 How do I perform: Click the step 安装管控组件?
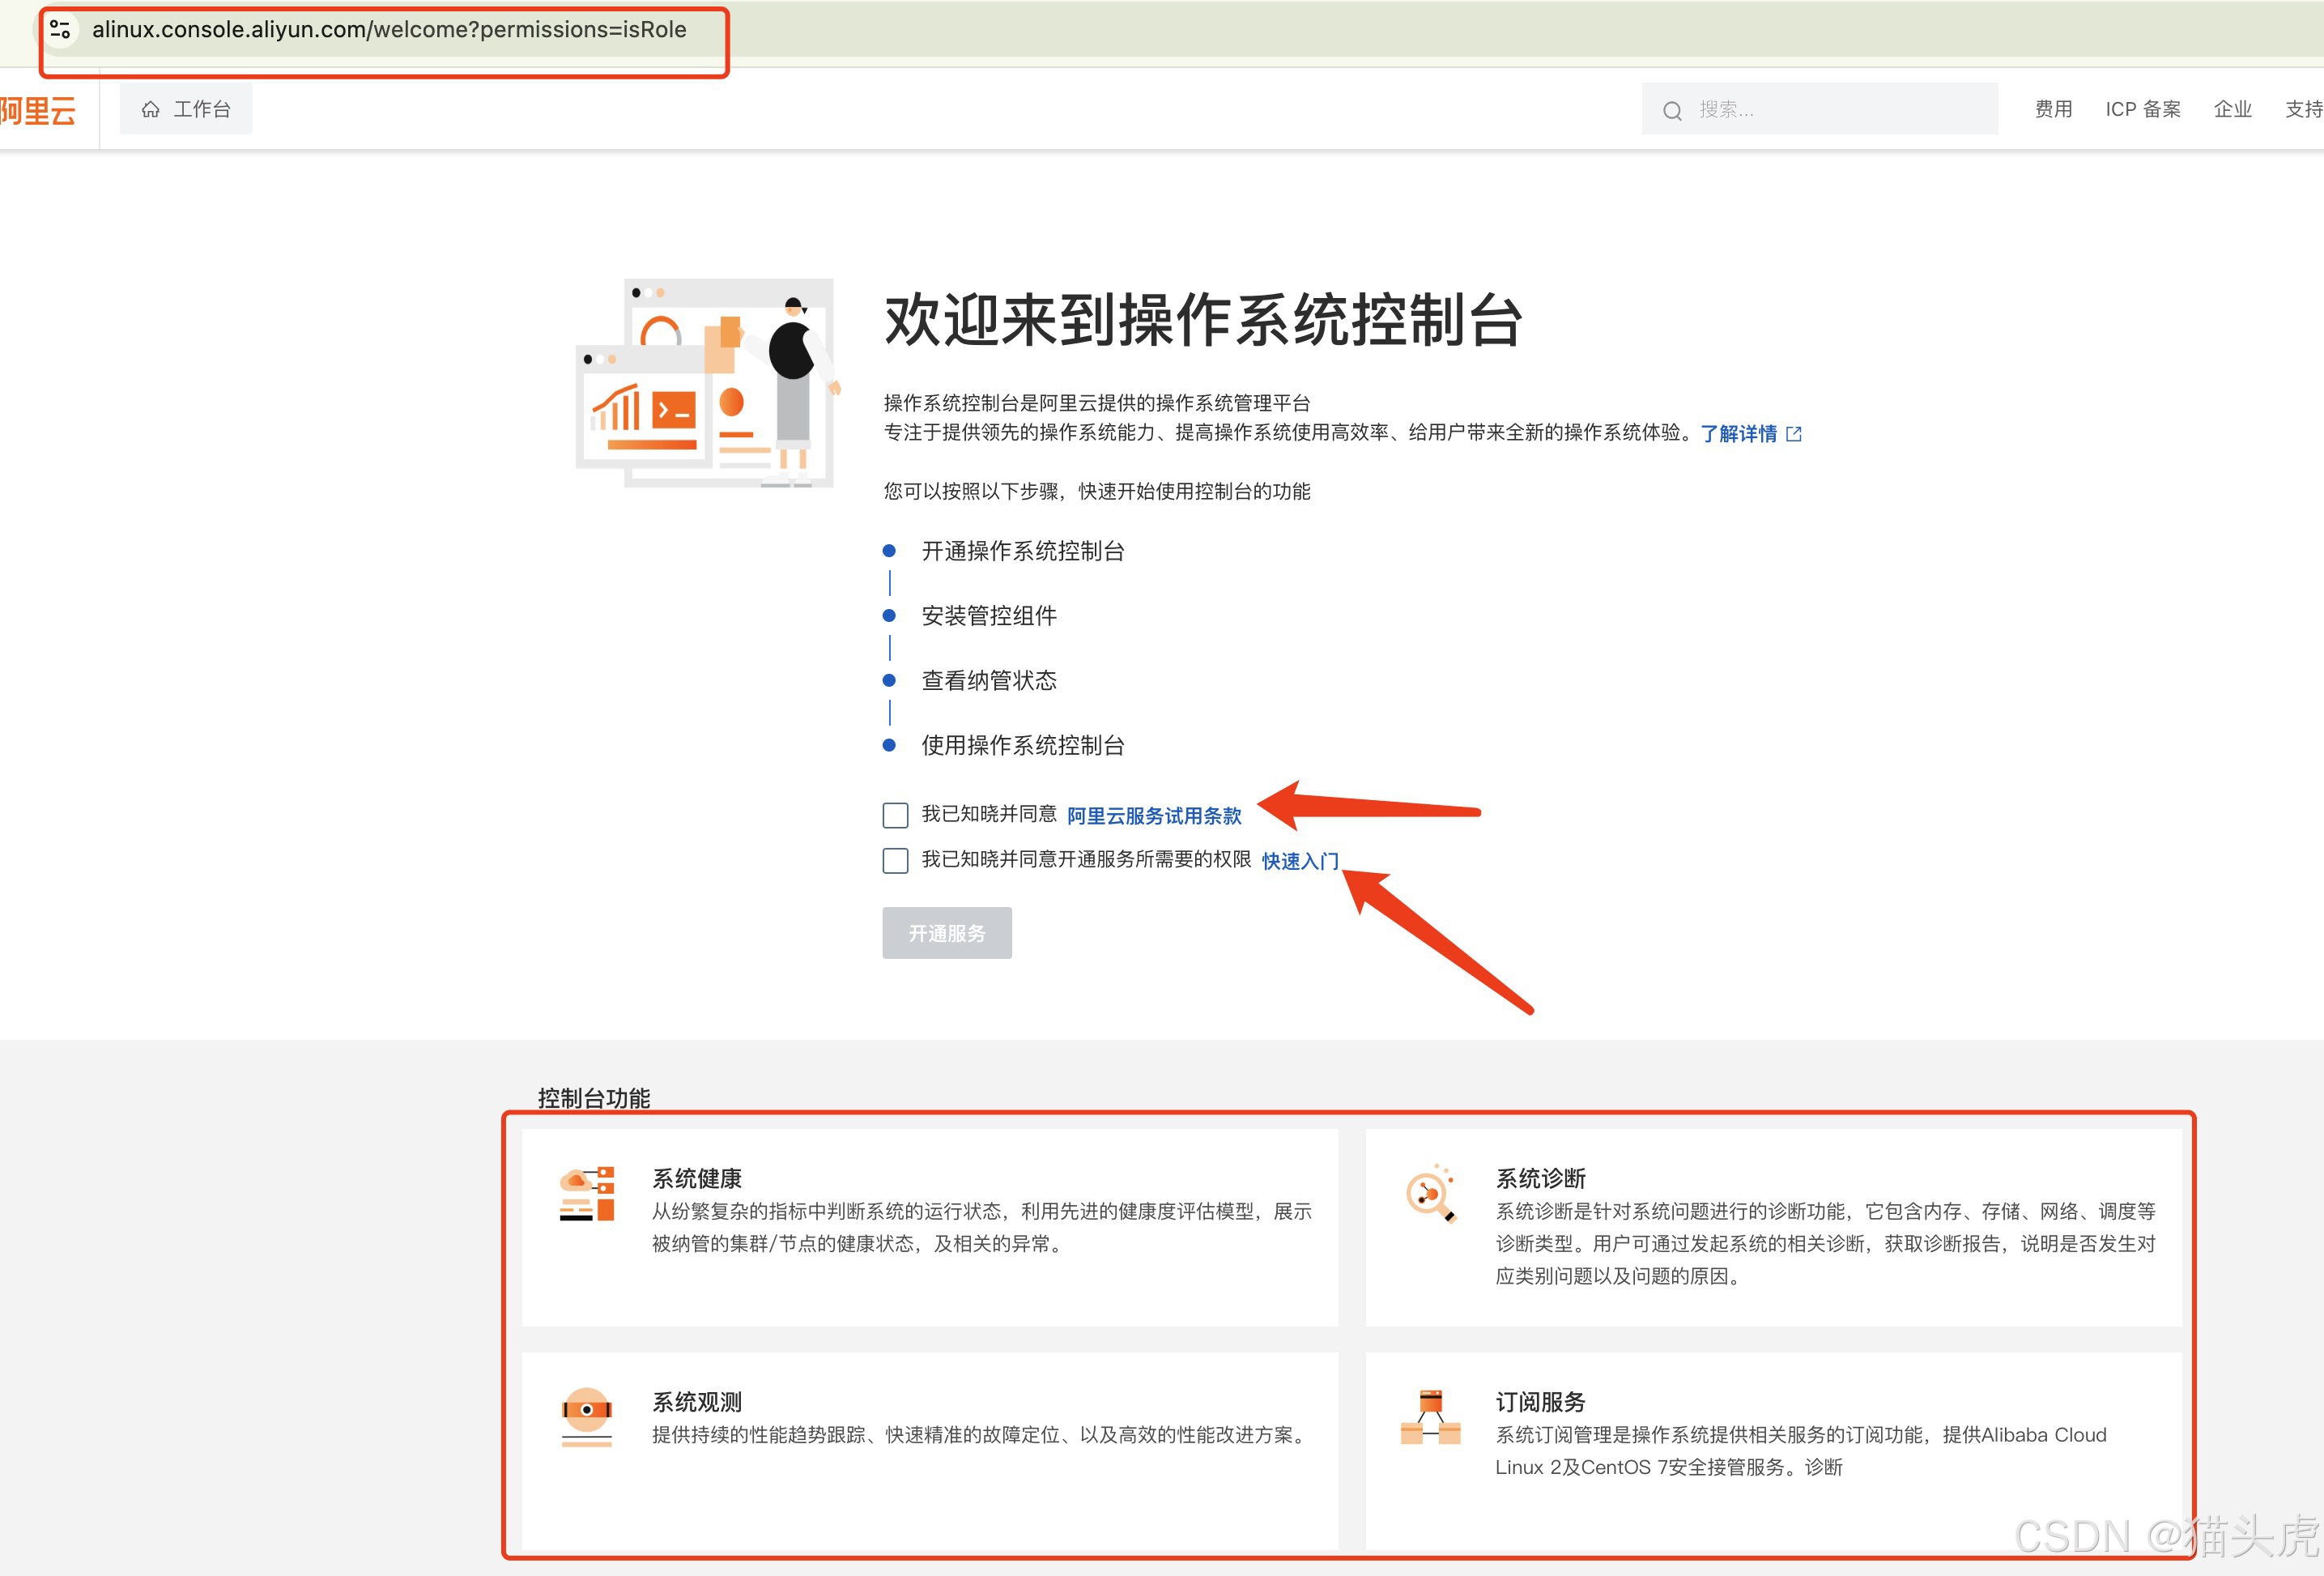[988, 616]
